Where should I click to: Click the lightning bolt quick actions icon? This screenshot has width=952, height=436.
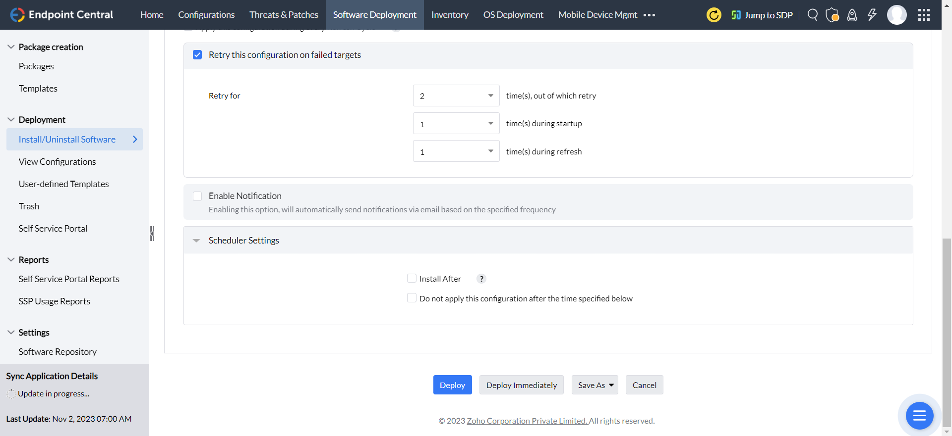click(x=872, y=15)
